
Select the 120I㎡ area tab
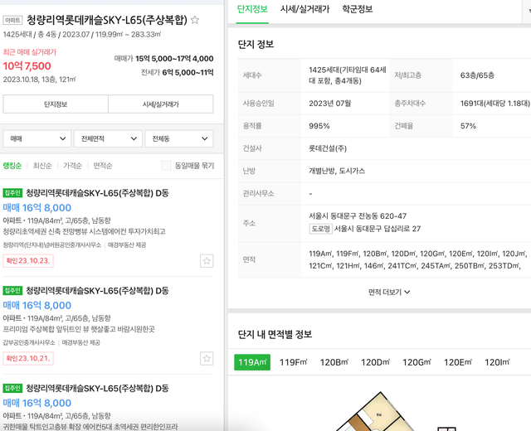coord(497,362)
